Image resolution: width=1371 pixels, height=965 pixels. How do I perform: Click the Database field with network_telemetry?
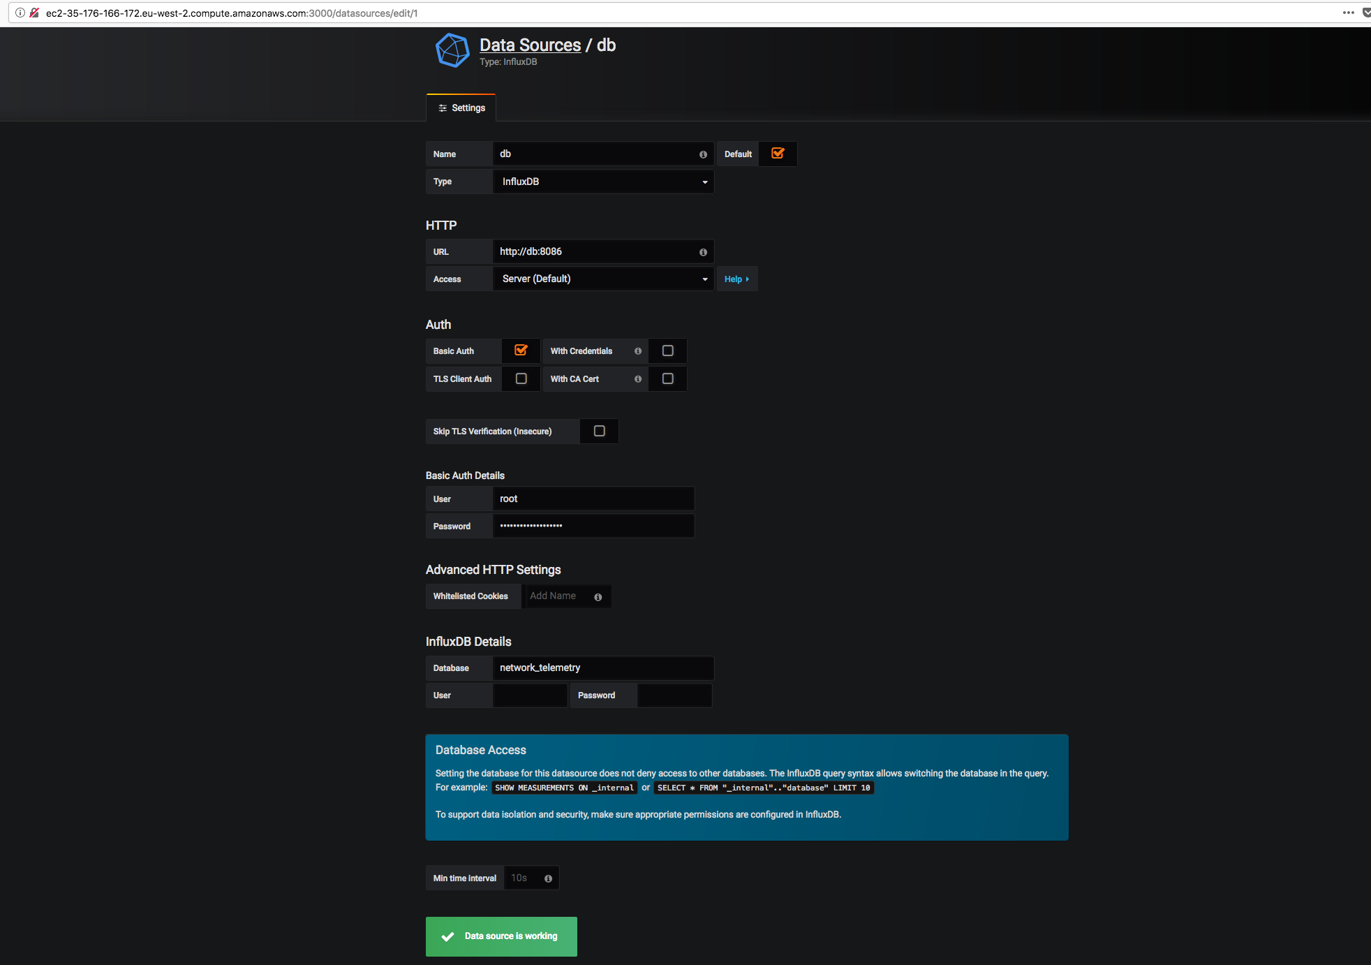point(603,668)
